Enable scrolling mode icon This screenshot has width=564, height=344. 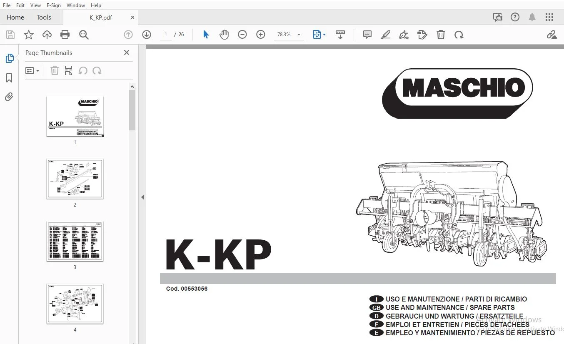(x=340, y=35)
